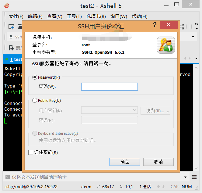Select the Keyboard Interactive radio button
The width and height of the screenshot is (202, 193).
coord(35,133)
